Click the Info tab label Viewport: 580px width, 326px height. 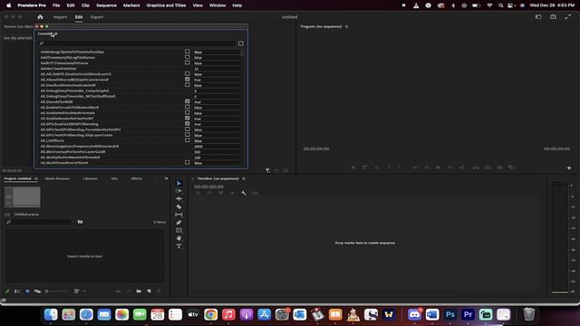pyautogui.click(x=114, y=178)
